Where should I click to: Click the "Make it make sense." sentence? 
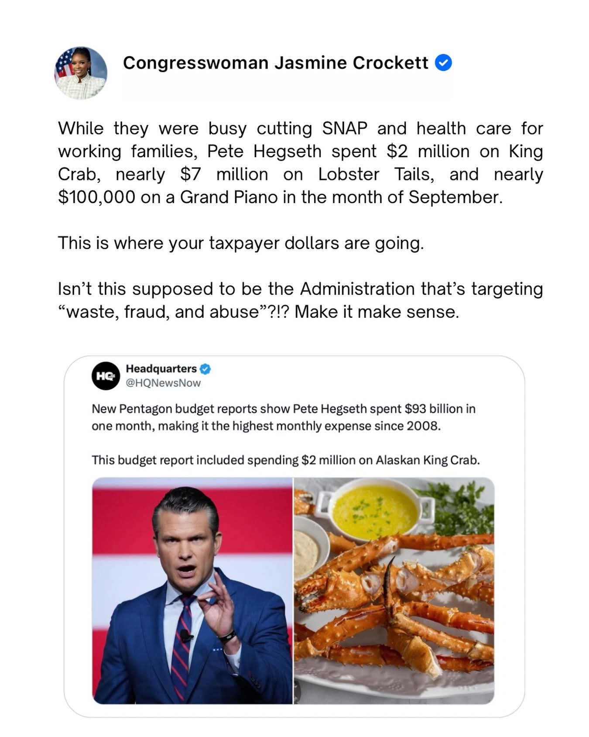(x=377, y=312)
